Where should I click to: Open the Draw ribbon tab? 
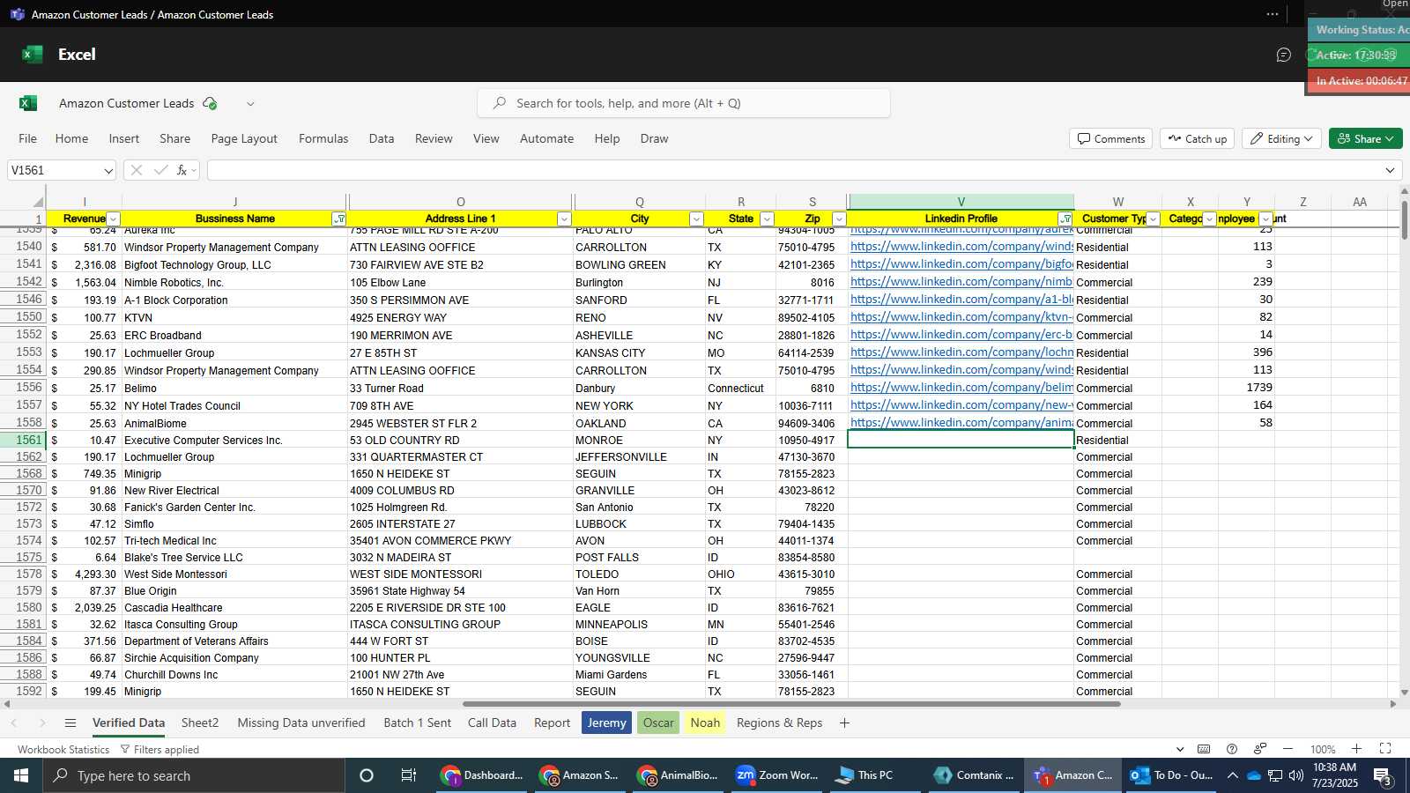pos(654,138)
